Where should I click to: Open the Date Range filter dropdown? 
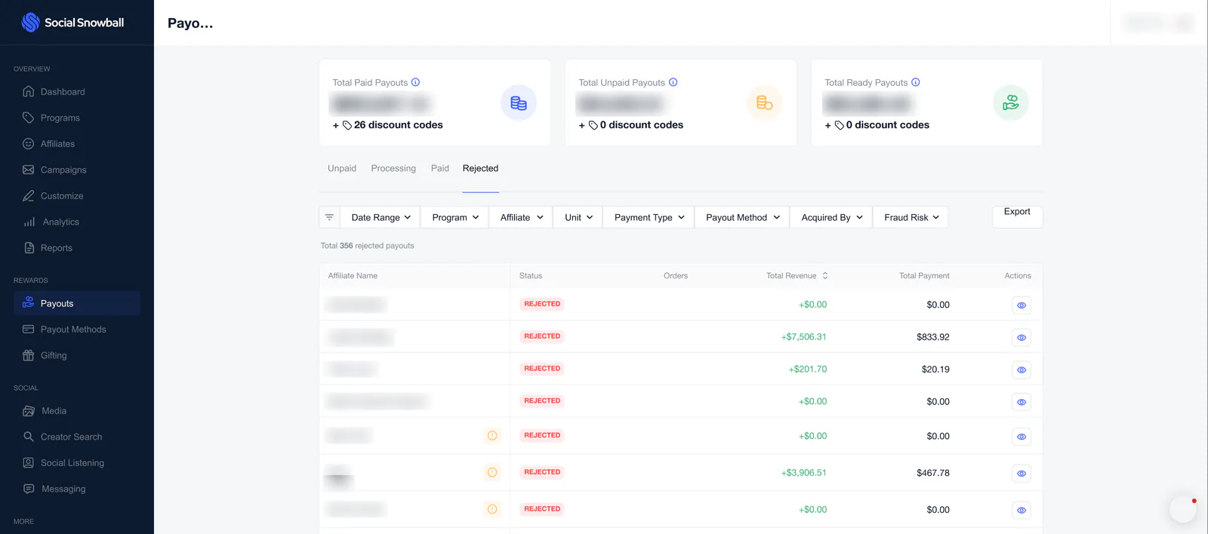[x=381, y=217]
